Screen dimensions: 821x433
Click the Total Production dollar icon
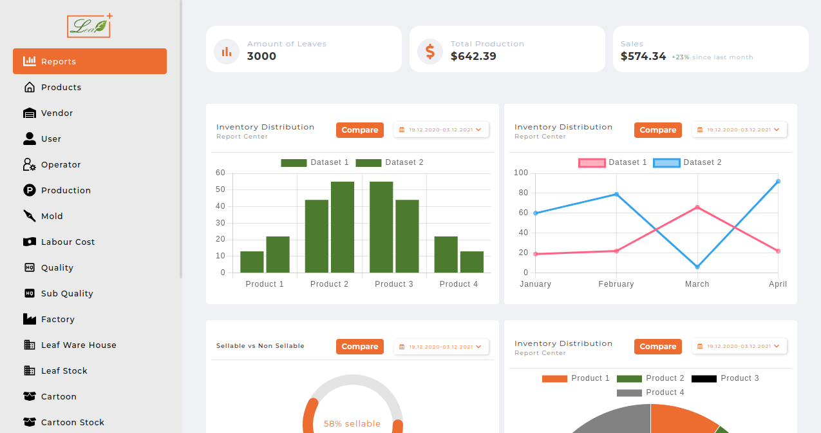(x=430, y=52)
